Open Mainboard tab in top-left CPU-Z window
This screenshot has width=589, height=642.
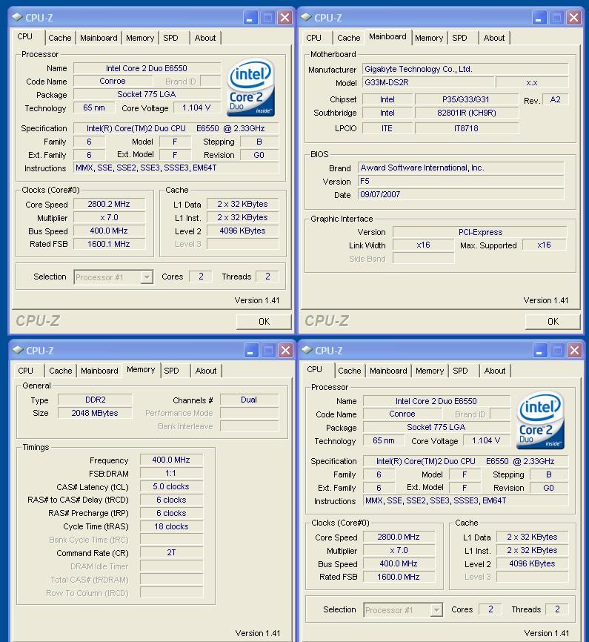pyautogui.click(x=99, y=38)
